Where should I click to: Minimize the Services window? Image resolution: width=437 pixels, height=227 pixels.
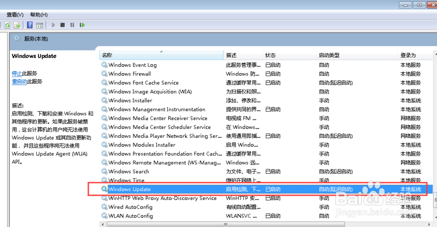tap(406, 5)
